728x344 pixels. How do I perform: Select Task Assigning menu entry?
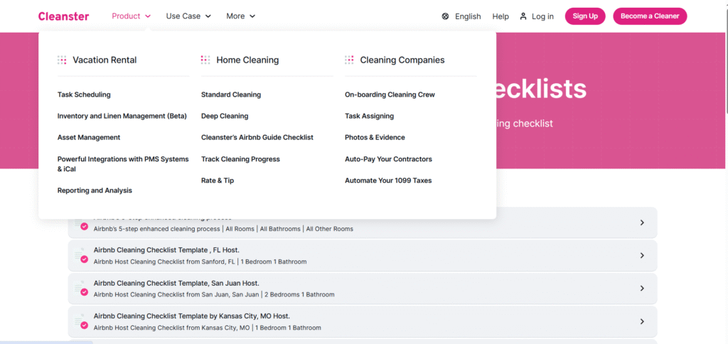[369, 116]
